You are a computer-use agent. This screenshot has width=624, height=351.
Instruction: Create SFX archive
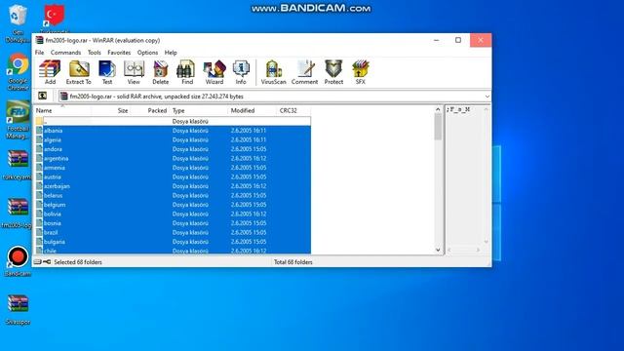[x=360, y=72]
